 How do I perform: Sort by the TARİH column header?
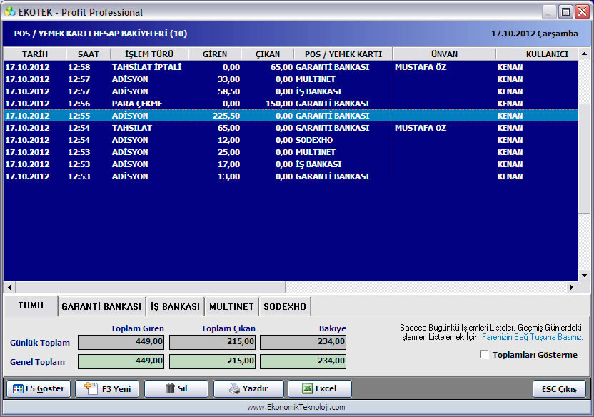click(35, 54)
